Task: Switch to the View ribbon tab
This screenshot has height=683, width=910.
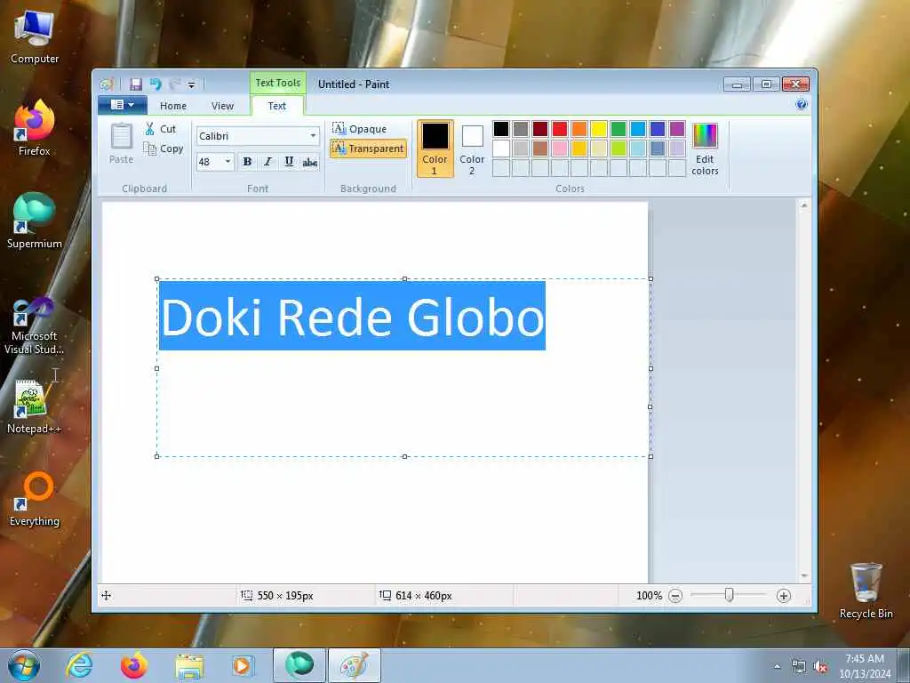Action: coord(222,106)
